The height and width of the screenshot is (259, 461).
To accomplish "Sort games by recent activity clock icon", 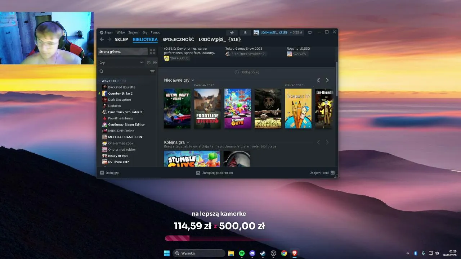I will tap(149, 63).
